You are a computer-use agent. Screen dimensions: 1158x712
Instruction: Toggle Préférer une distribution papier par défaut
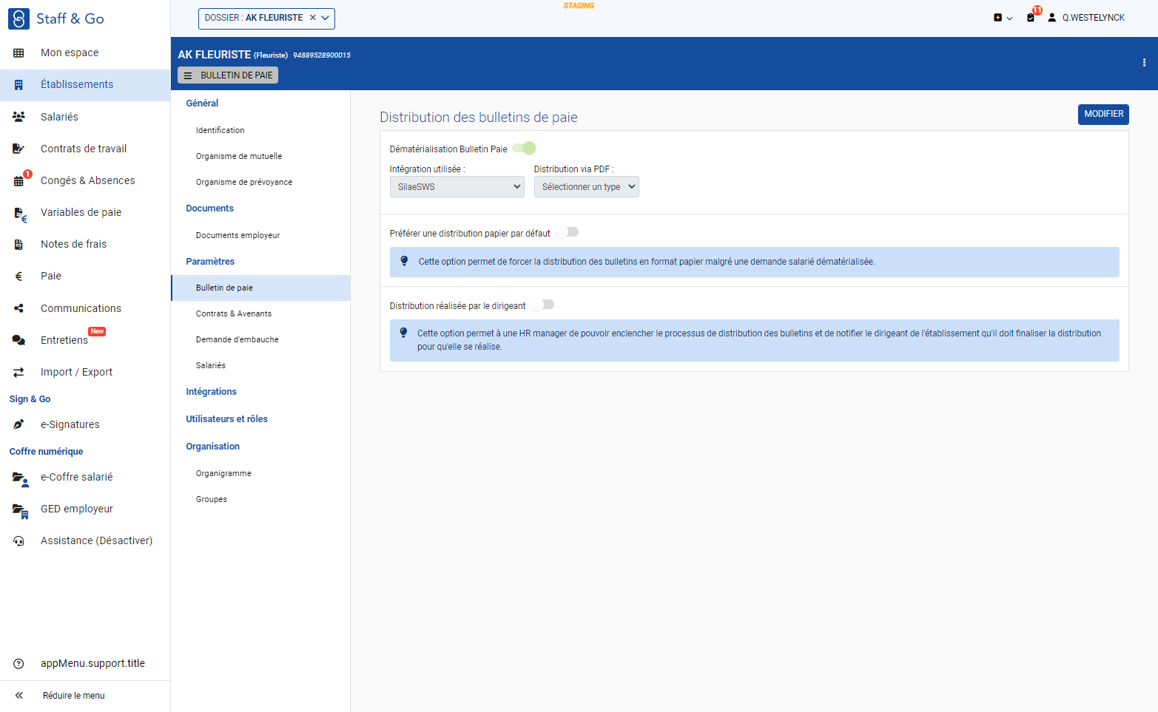pos(567,232)
